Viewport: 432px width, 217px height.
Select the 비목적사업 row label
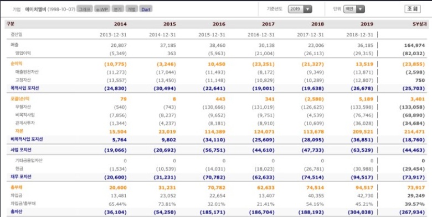tap(25, 115)
